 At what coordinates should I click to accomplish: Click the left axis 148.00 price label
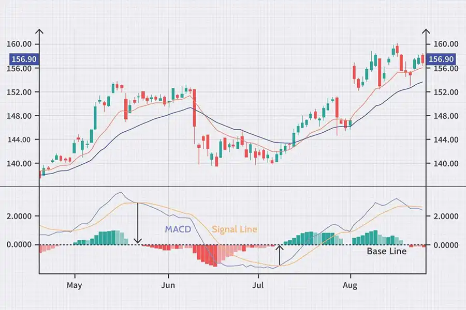[x=19, y=116]
